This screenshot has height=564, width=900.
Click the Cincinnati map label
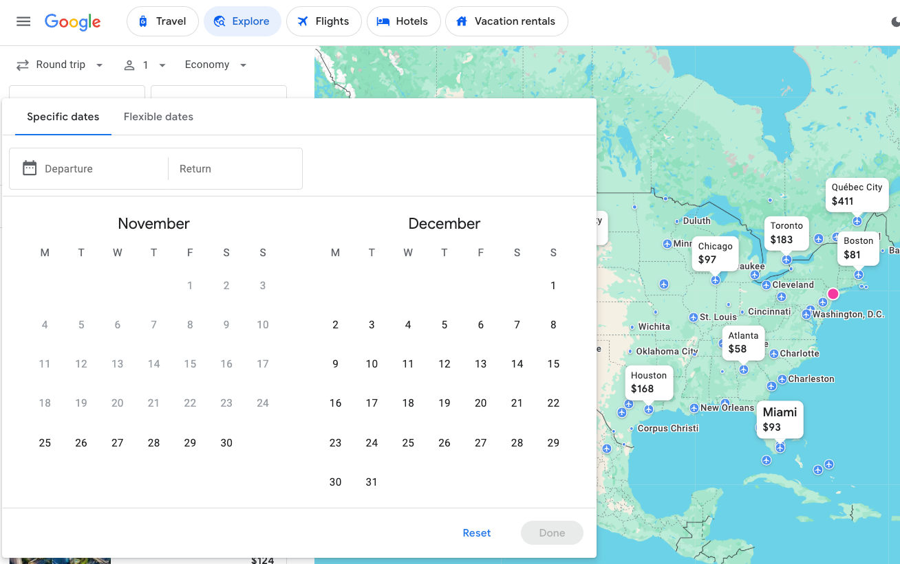click(769, 311)
